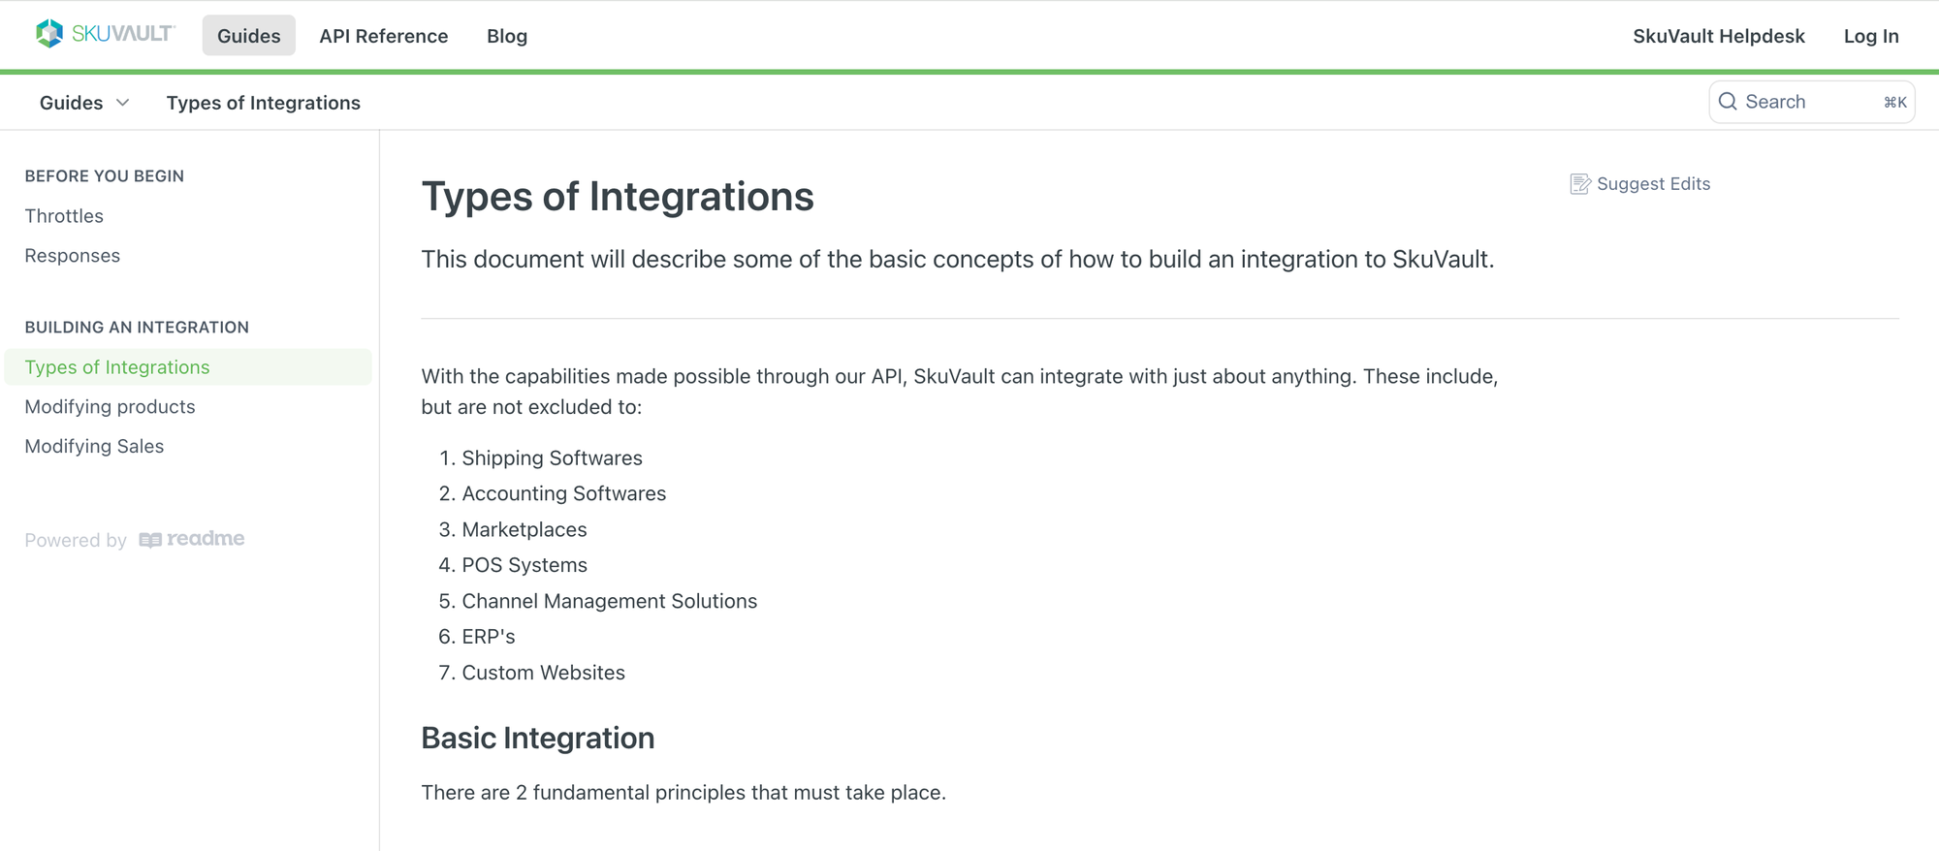Click the Suggest Edits pencil icon

click(x=1579, y=183)
